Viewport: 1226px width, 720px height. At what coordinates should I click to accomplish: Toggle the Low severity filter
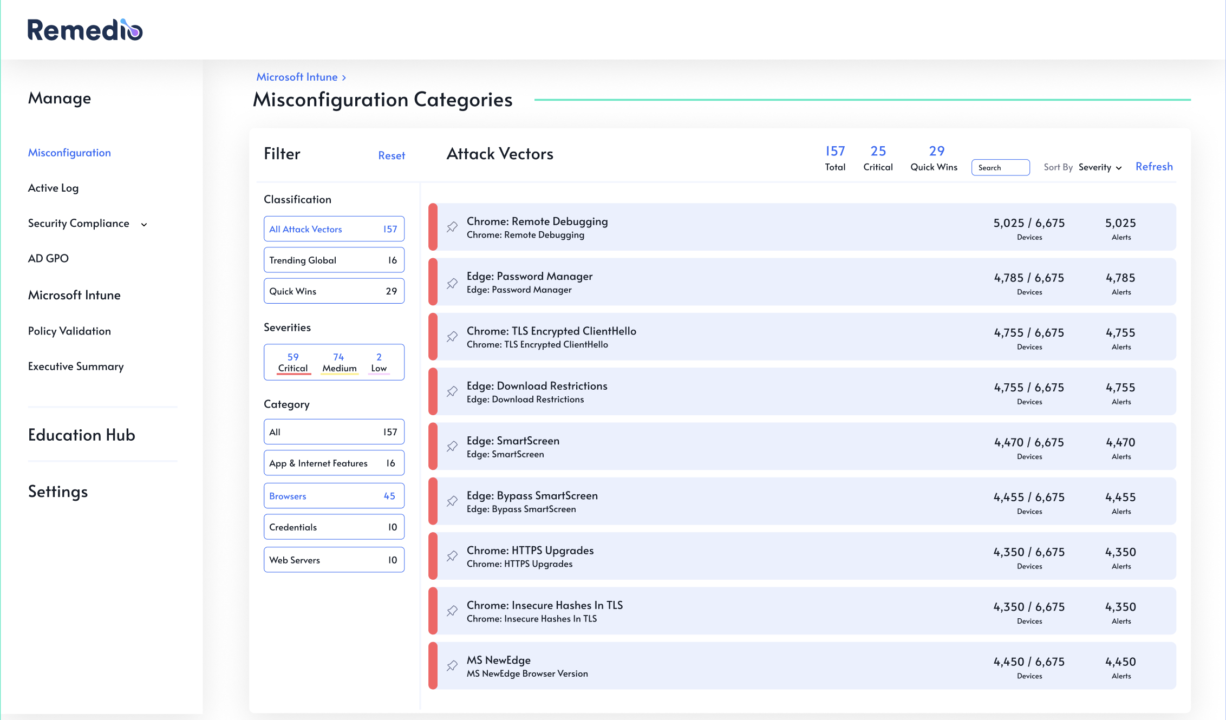379,362
